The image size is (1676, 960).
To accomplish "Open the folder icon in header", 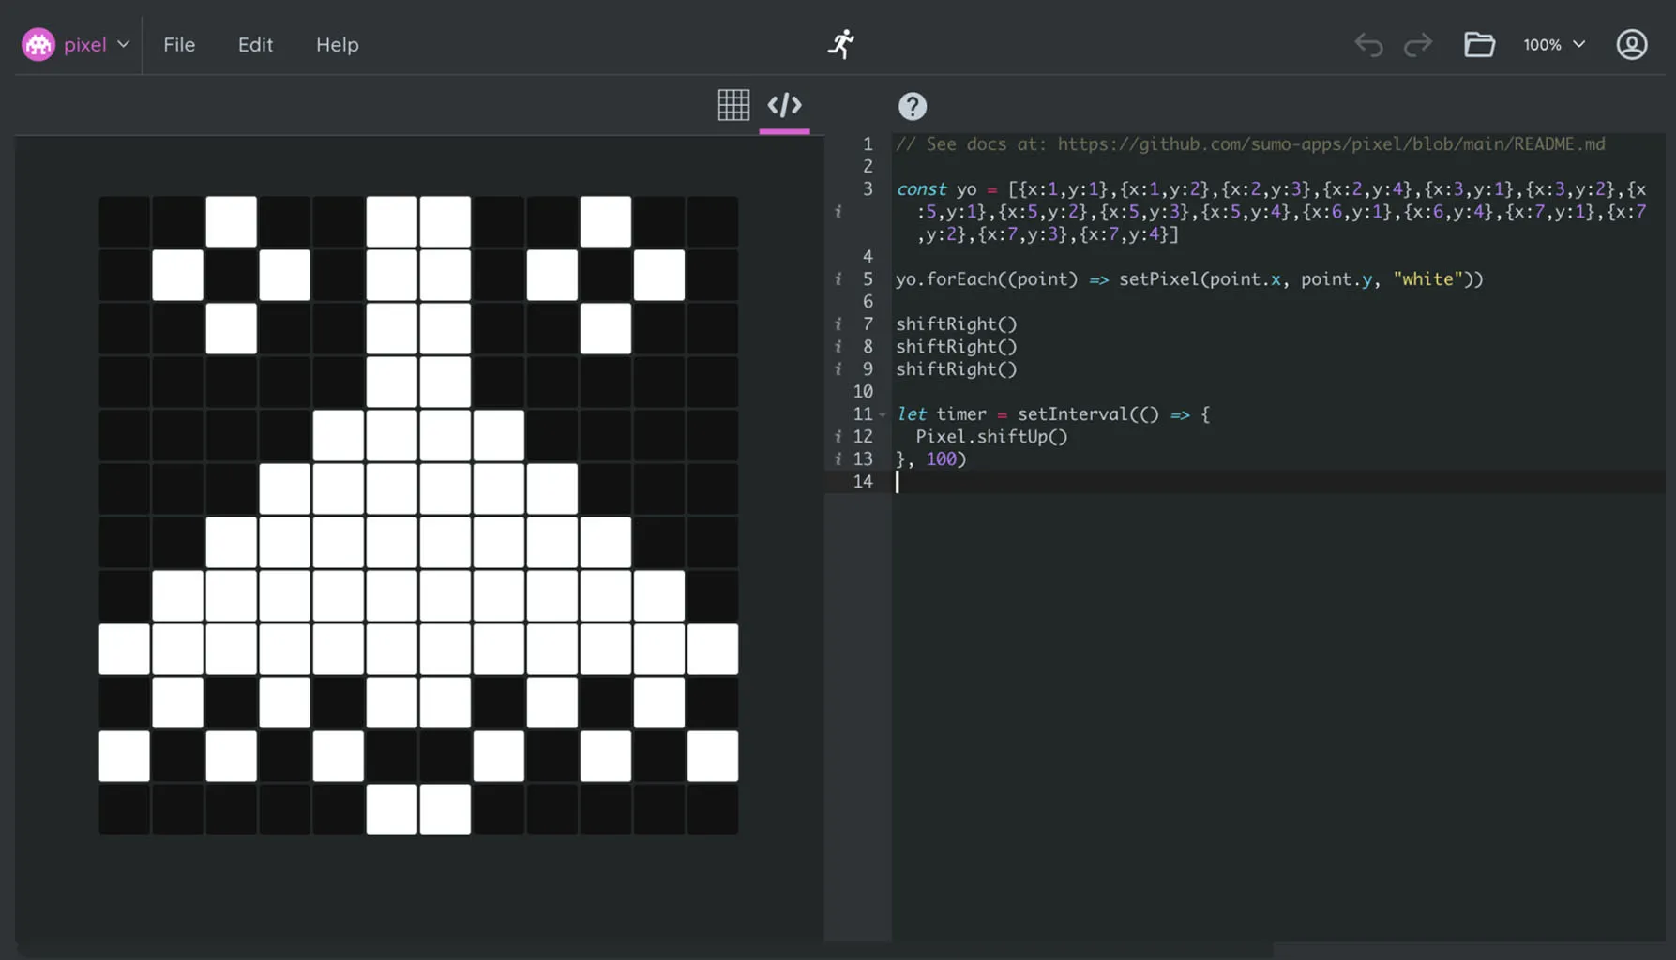I will tap(1479, 44).
